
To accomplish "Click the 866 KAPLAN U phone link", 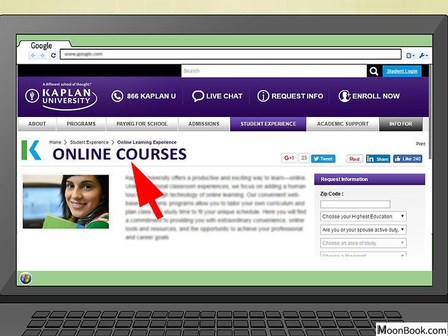I will click(x=151, y=96).
